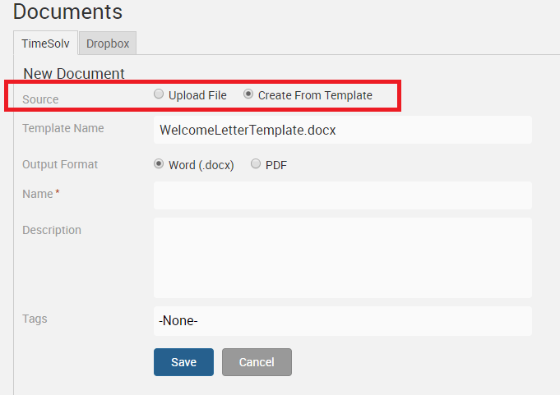Click the Documents page heading

tap(67, 12)
